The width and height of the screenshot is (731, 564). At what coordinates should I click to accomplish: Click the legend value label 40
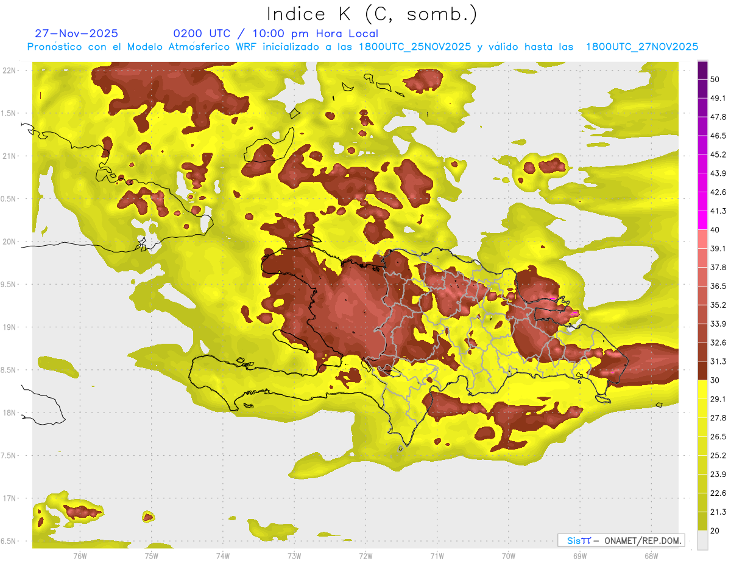click(x=715, y=230)
